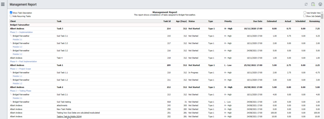This screenshot has height=119, width=324.
Task: Sort by Age (Days) column header
Action: (181, 21)
